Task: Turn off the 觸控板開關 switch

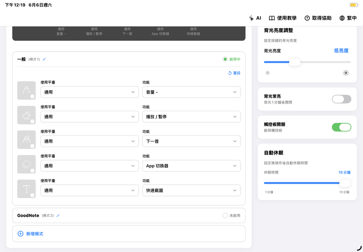Action: coord(342,127)
